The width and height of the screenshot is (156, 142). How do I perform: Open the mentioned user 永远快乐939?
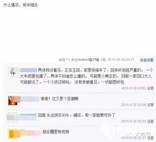pos(58,115)
